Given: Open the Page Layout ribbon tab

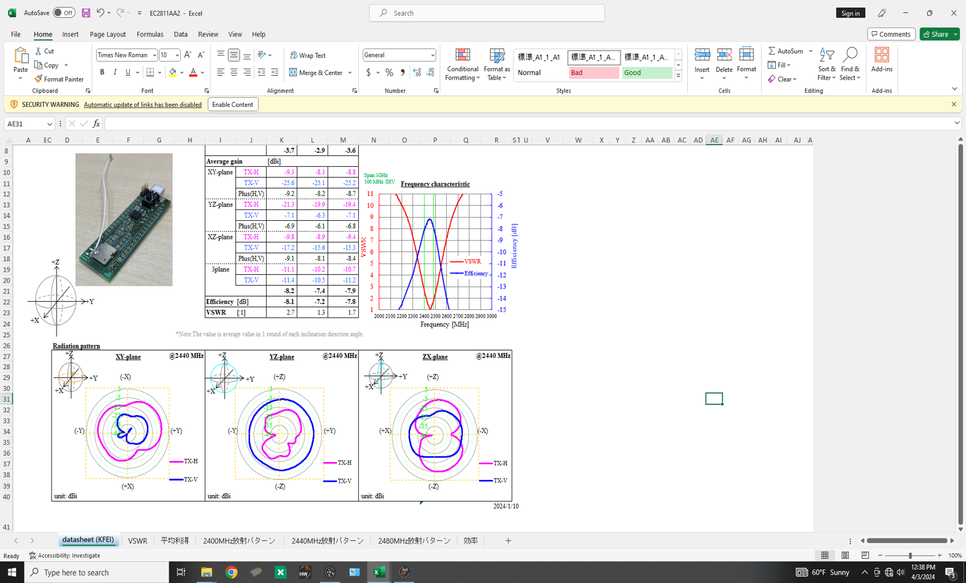Looking at the screenshot, I should click(108, 34).
